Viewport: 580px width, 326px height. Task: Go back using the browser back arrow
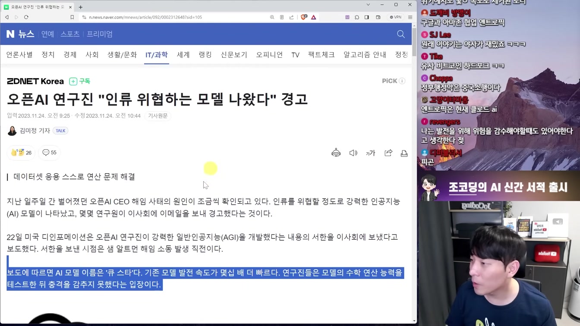point(7,17)
